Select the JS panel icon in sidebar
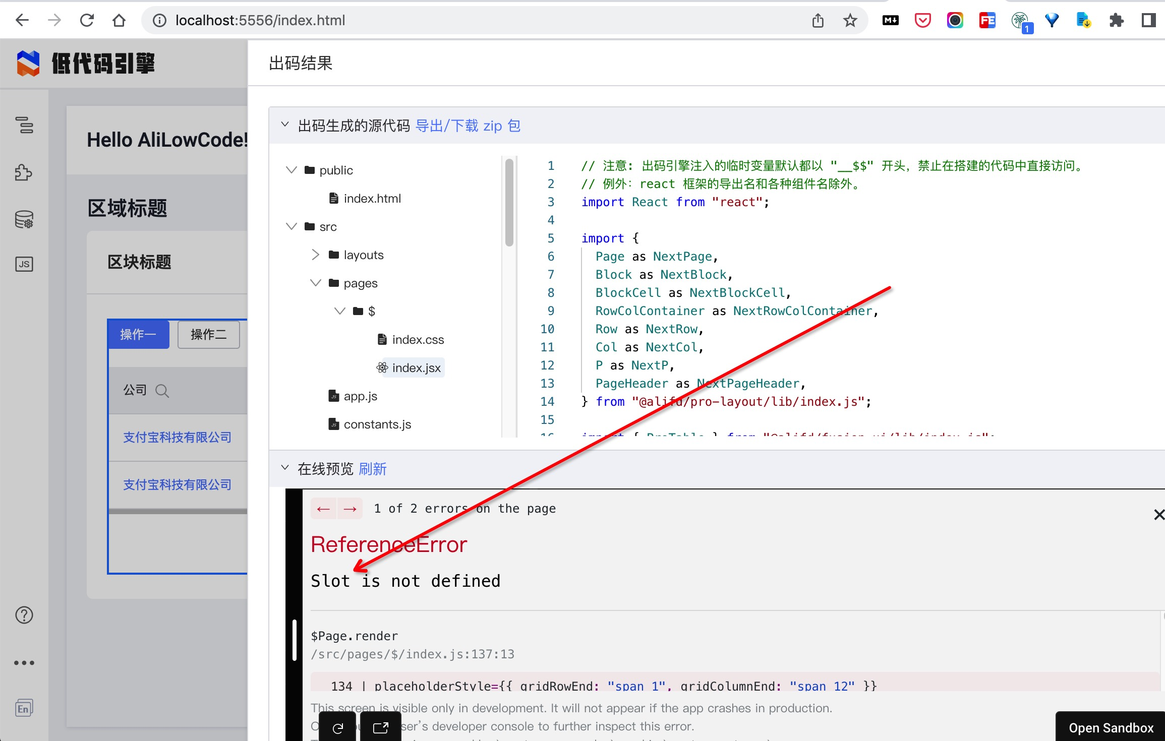 (x=24, y=264)
